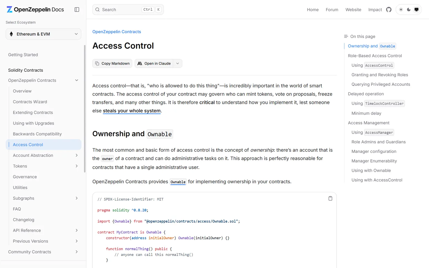This screenshot has width=429, height=268.
Task: Expand the Subgraphs submenu
Action: tap(77, 198)
